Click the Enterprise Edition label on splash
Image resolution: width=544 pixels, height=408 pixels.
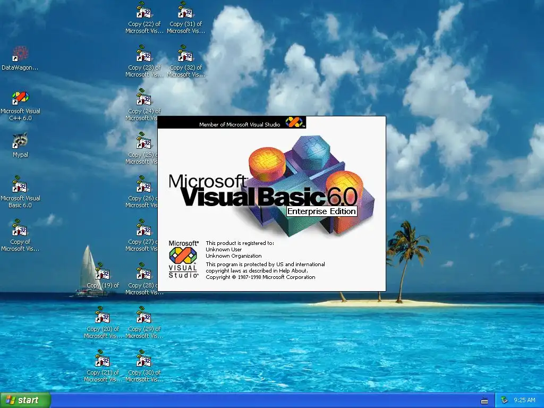[321, 211]
